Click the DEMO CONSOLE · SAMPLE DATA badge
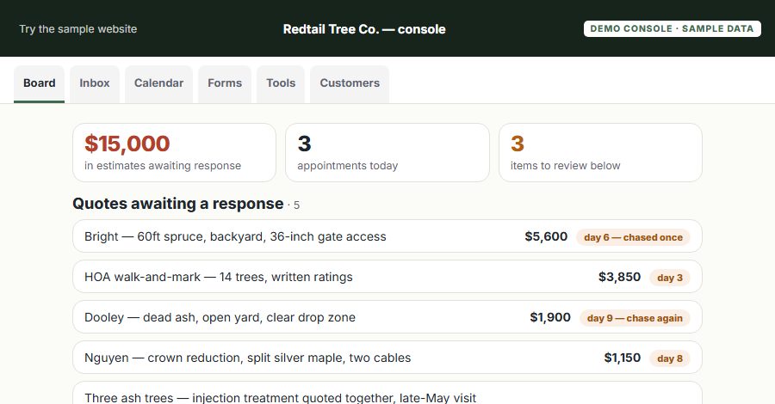The height and width of the screenshot is (404, 775). click(x=673, y=28)
